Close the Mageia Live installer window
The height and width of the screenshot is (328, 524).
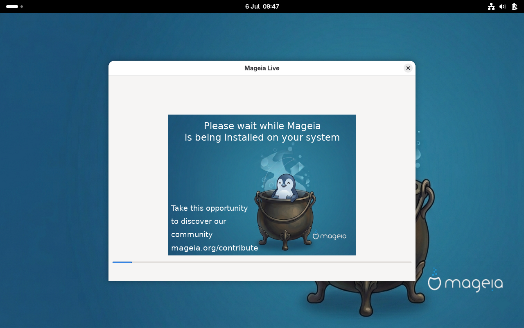pyautogui.click(x=408, y=68)
